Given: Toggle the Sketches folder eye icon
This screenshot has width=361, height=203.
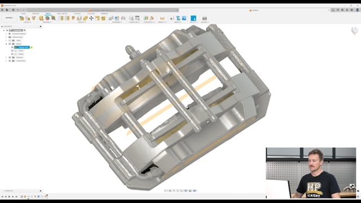Looking at the screenshot, I should pyautogui.click(x=10, y=58).
